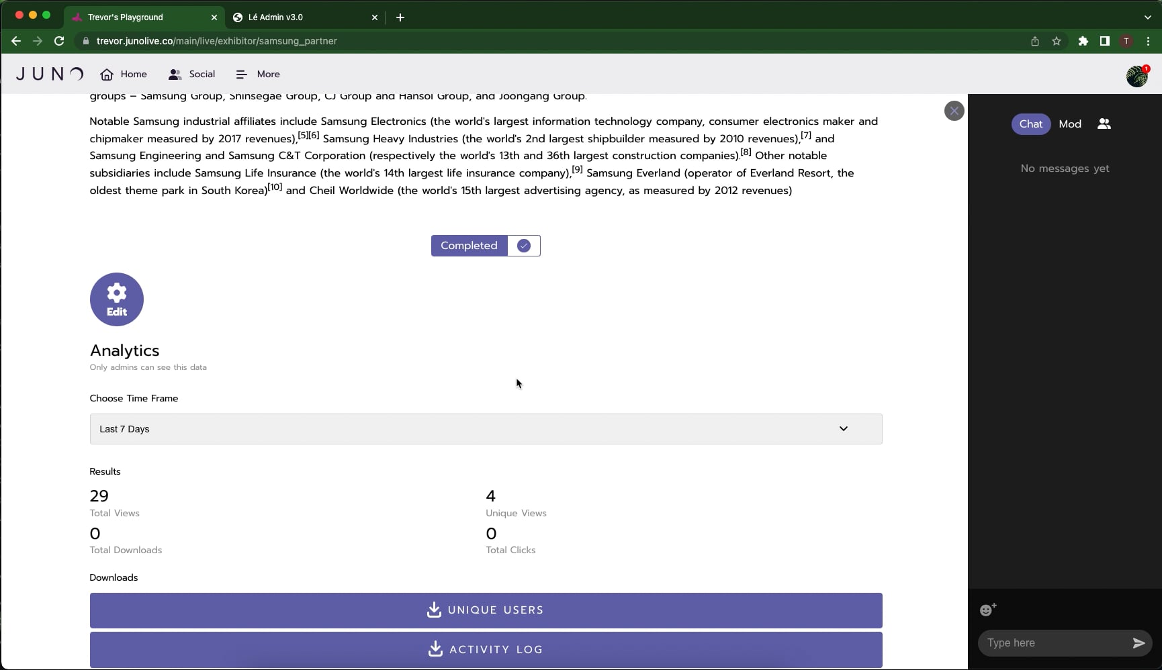Expand the Choose Time Frame dropdown
The height and width of the screenshot is (670, 1162).
click(x=486, y=429)
